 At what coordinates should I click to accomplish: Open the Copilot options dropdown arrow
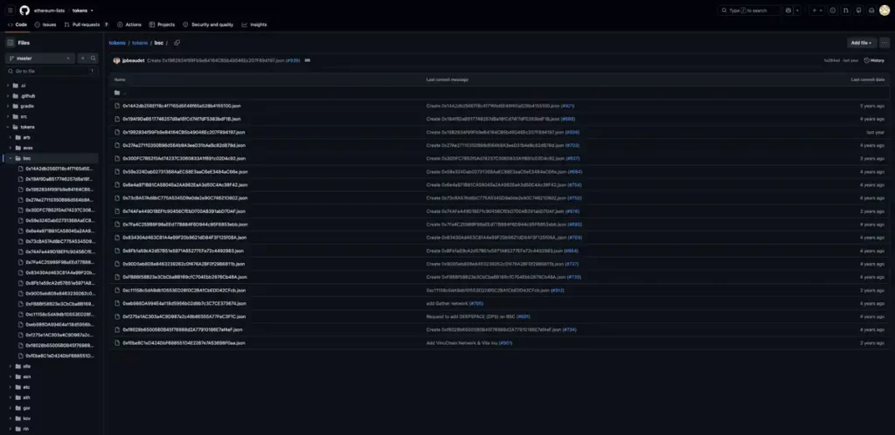click(x=797, y=10)
